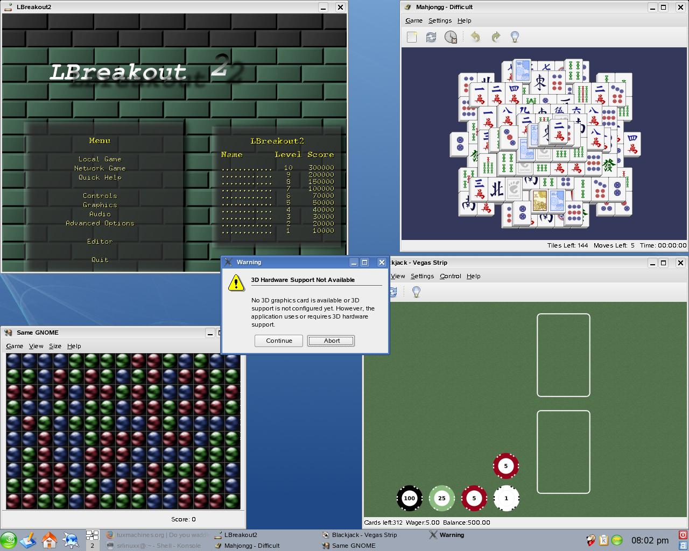Click the upper empty card slot in Blackjack
This screenshot has width=689, height=551.
click(563, 355)
